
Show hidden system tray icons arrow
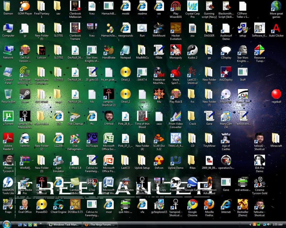(x=250, y=225)
